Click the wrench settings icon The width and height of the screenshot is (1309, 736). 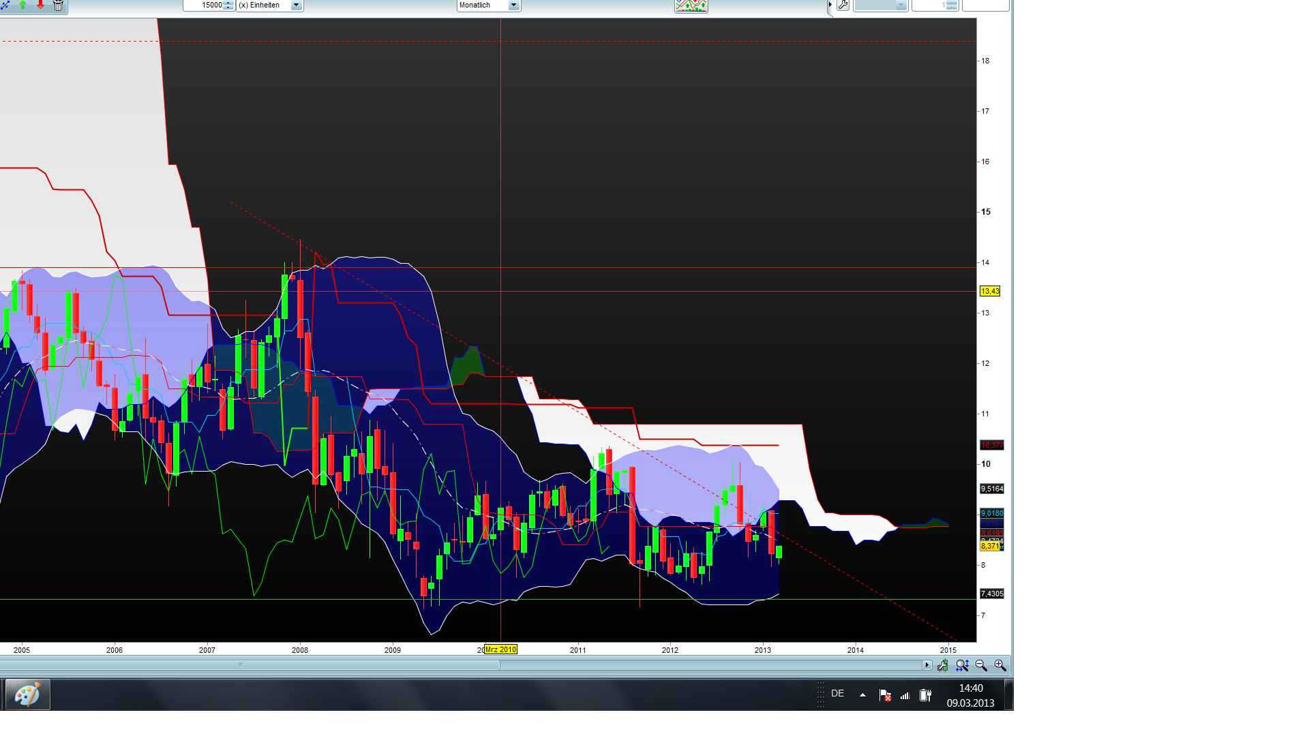843,5
